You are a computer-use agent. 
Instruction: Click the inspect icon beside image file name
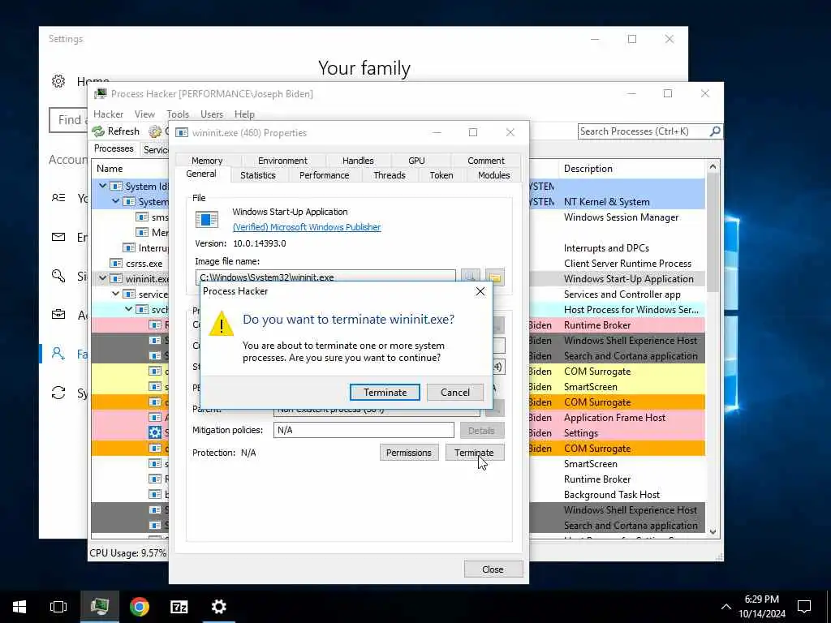click(470, 277)
